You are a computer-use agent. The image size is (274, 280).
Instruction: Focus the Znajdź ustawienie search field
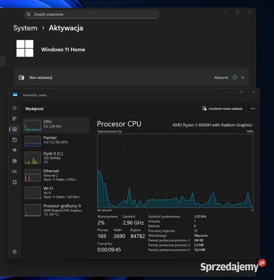point(92,14)
